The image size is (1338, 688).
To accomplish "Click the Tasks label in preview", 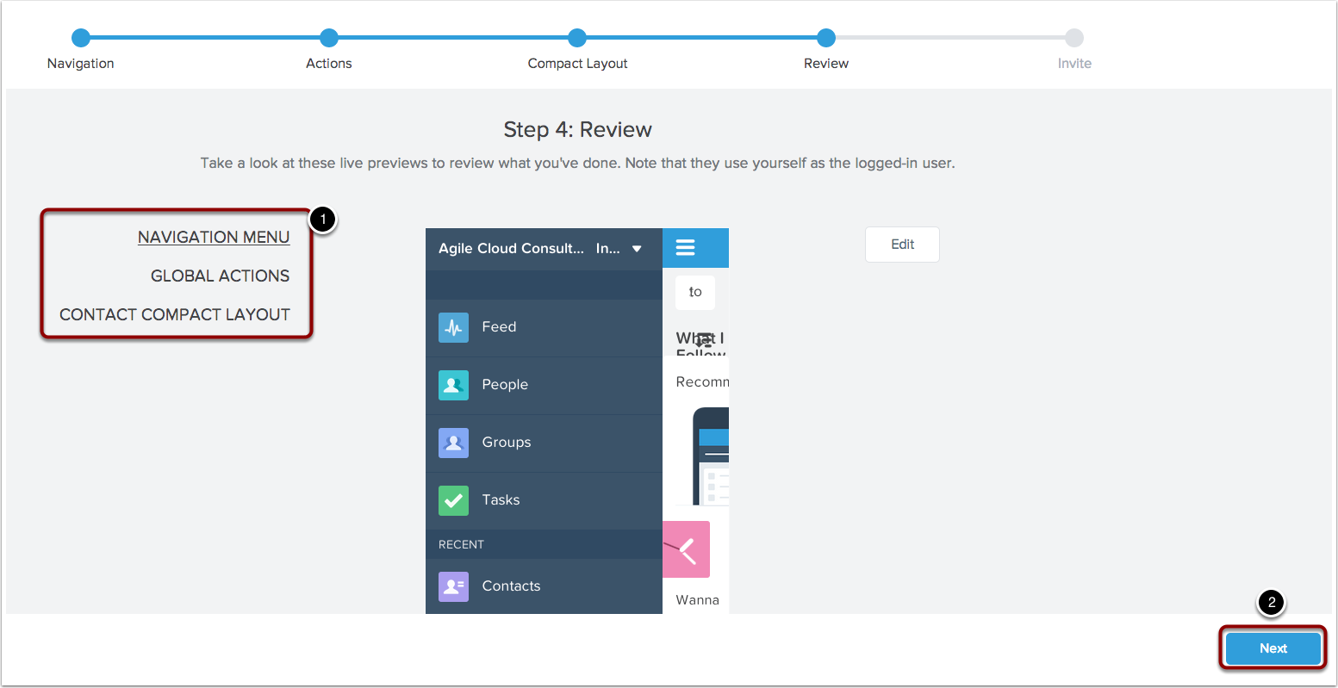I will 501,500.
